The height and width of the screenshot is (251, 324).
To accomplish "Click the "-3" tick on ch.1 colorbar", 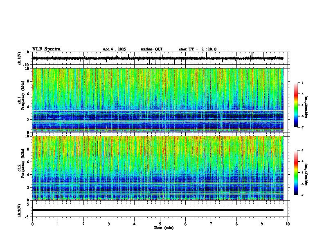I will click(302, 82).
